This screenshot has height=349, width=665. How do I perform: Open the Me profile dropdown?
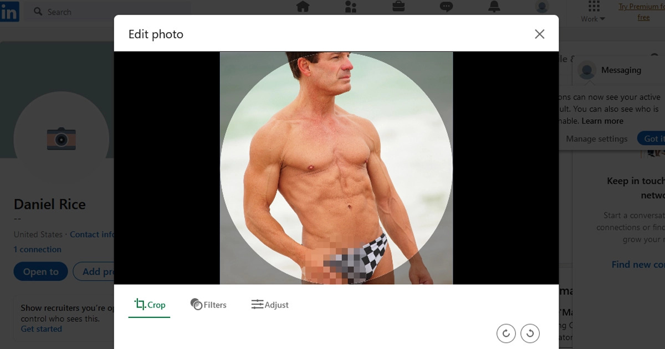[541, 8]
